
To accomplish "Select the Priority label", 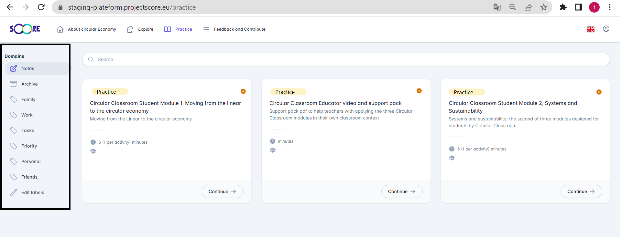I will point(29,146).
